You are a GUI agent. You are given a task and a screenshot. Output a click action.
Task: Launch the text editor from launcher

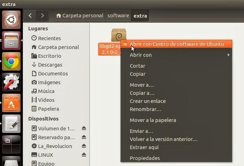pyautogui.click(x=11, y=124)
